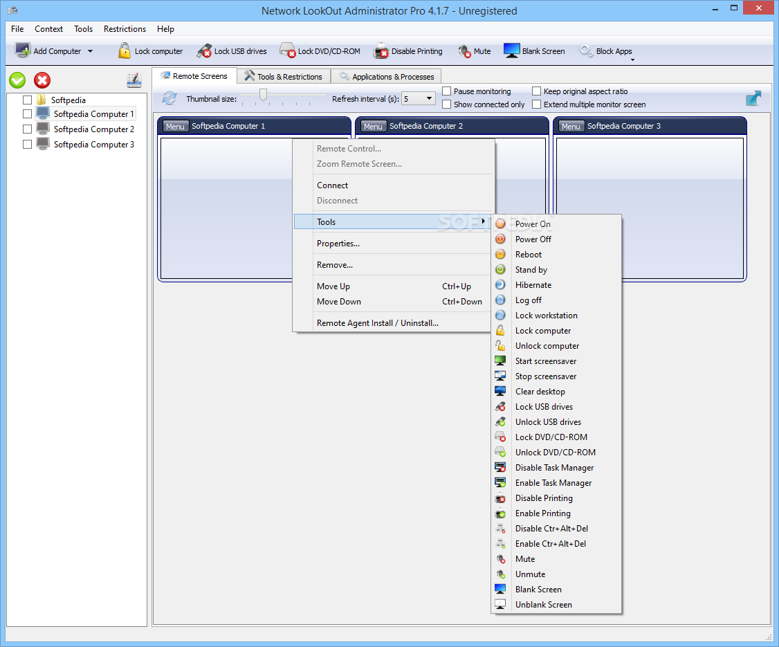Open the Help menu
779x647 pixels.
click(x=165, y=29)
